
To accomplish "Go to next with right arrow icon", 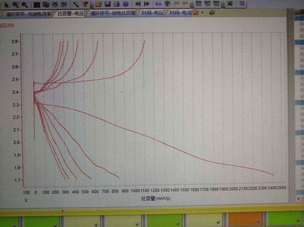I will [x=147, y=4].
